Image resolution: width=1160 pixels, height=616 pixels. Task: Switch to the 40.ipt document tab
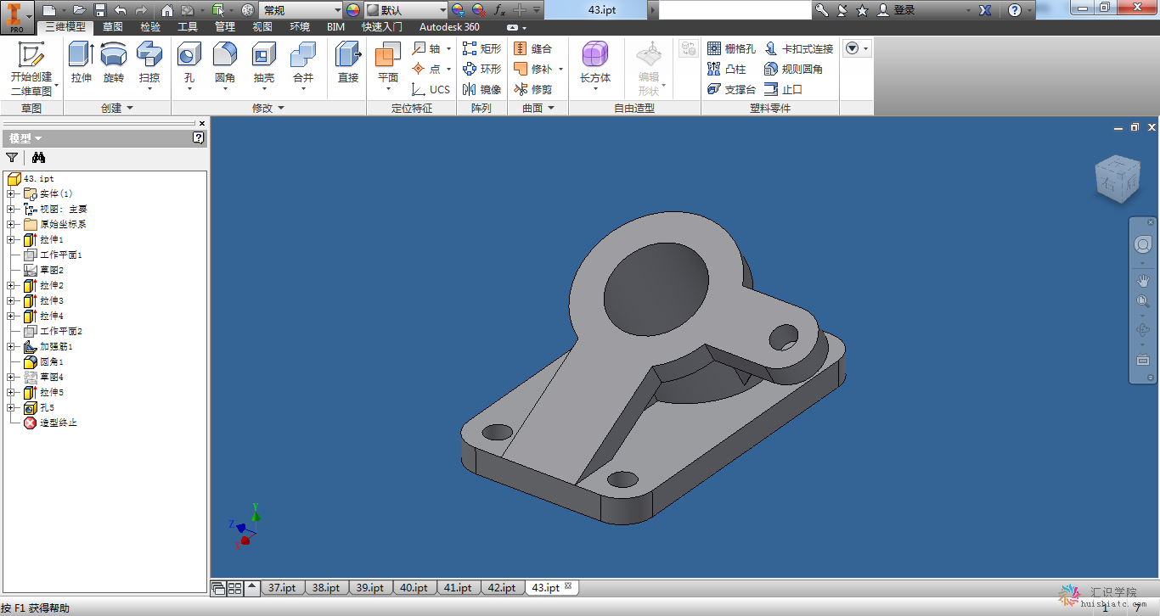(414, 587)
